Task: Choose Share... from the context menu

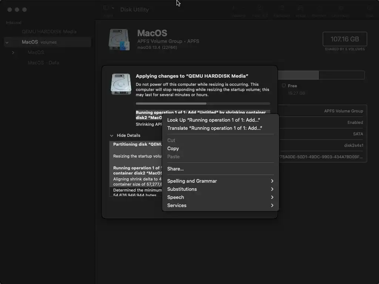Action: pos(220,169)
